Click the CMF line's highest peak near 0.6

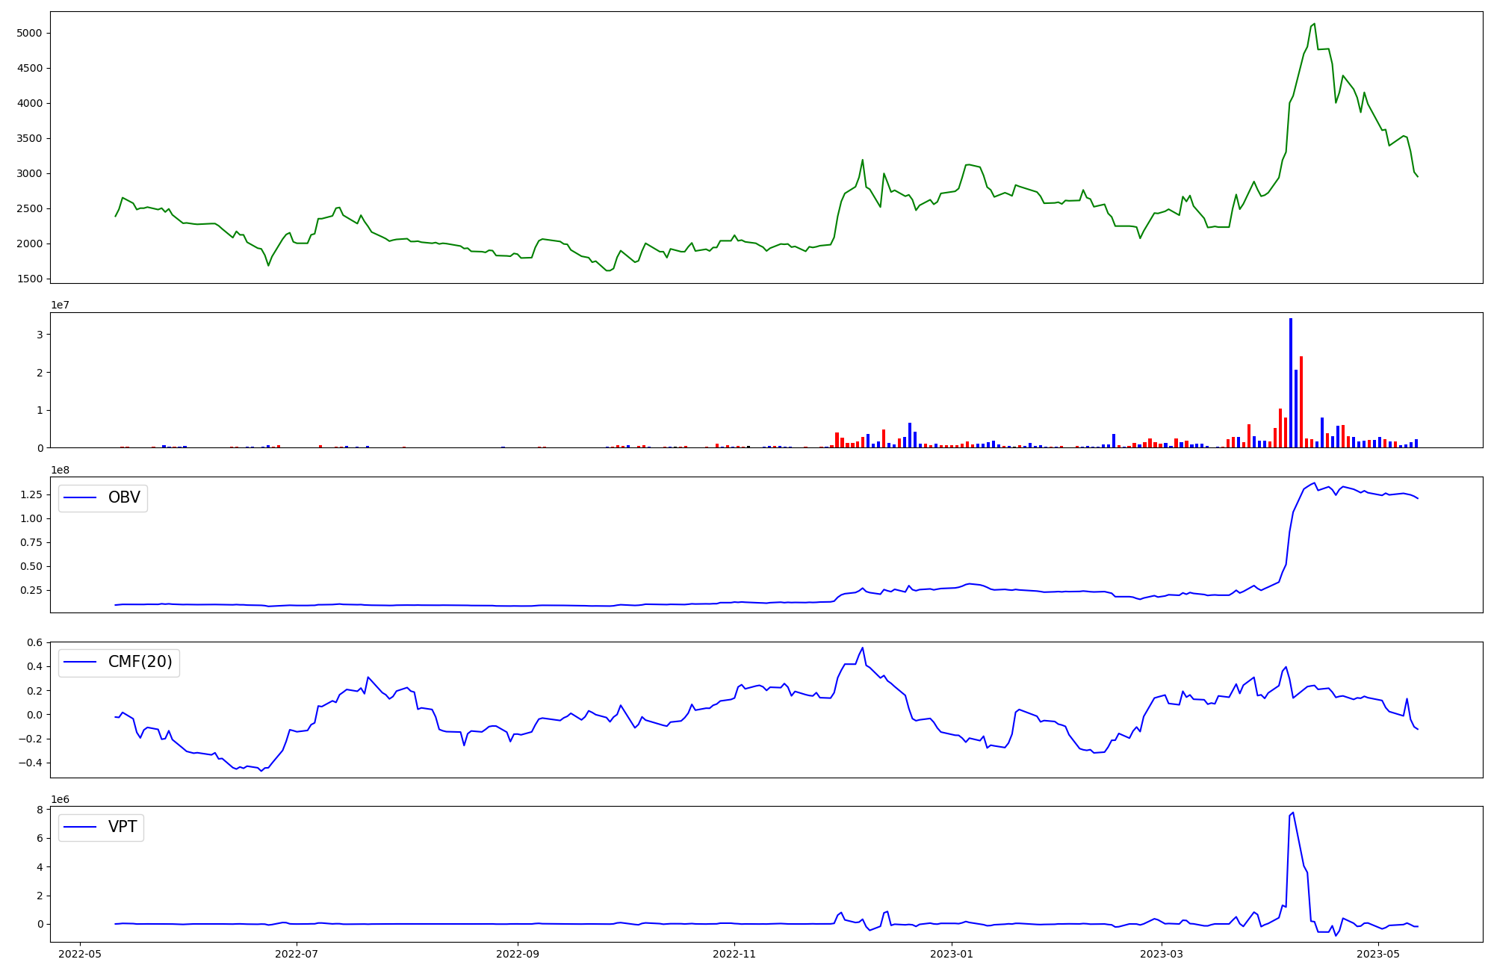862,648
